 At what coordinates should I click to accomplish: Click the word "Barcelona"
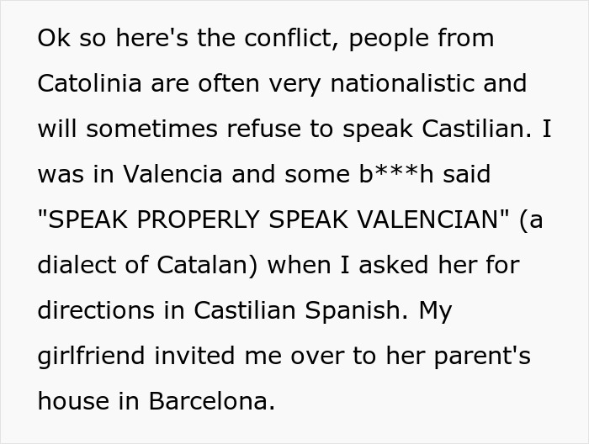(211, 402)
